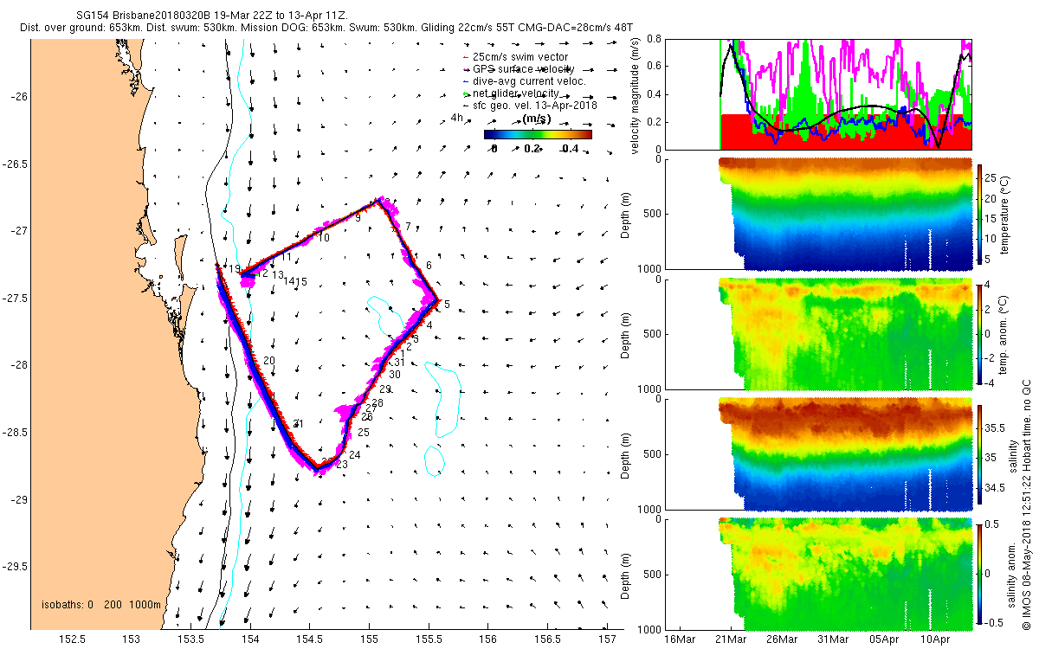
Task: Click the 26Mar date tick label
Action: pos(782,640)
